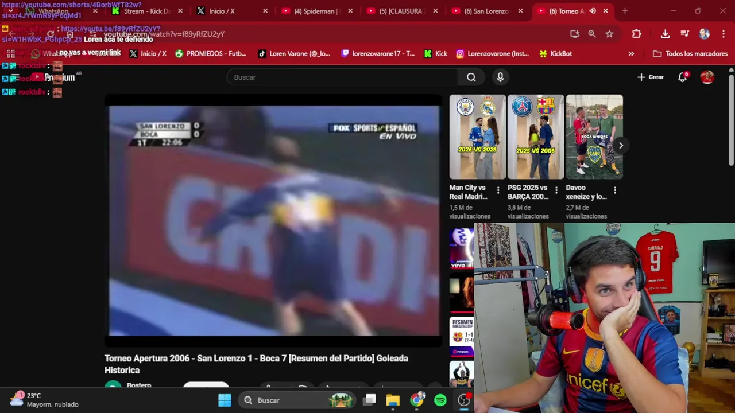The height and width of the screenshot is (413, 735).
Task: Open the KickBot bookmark
Action: pos(555,54)
